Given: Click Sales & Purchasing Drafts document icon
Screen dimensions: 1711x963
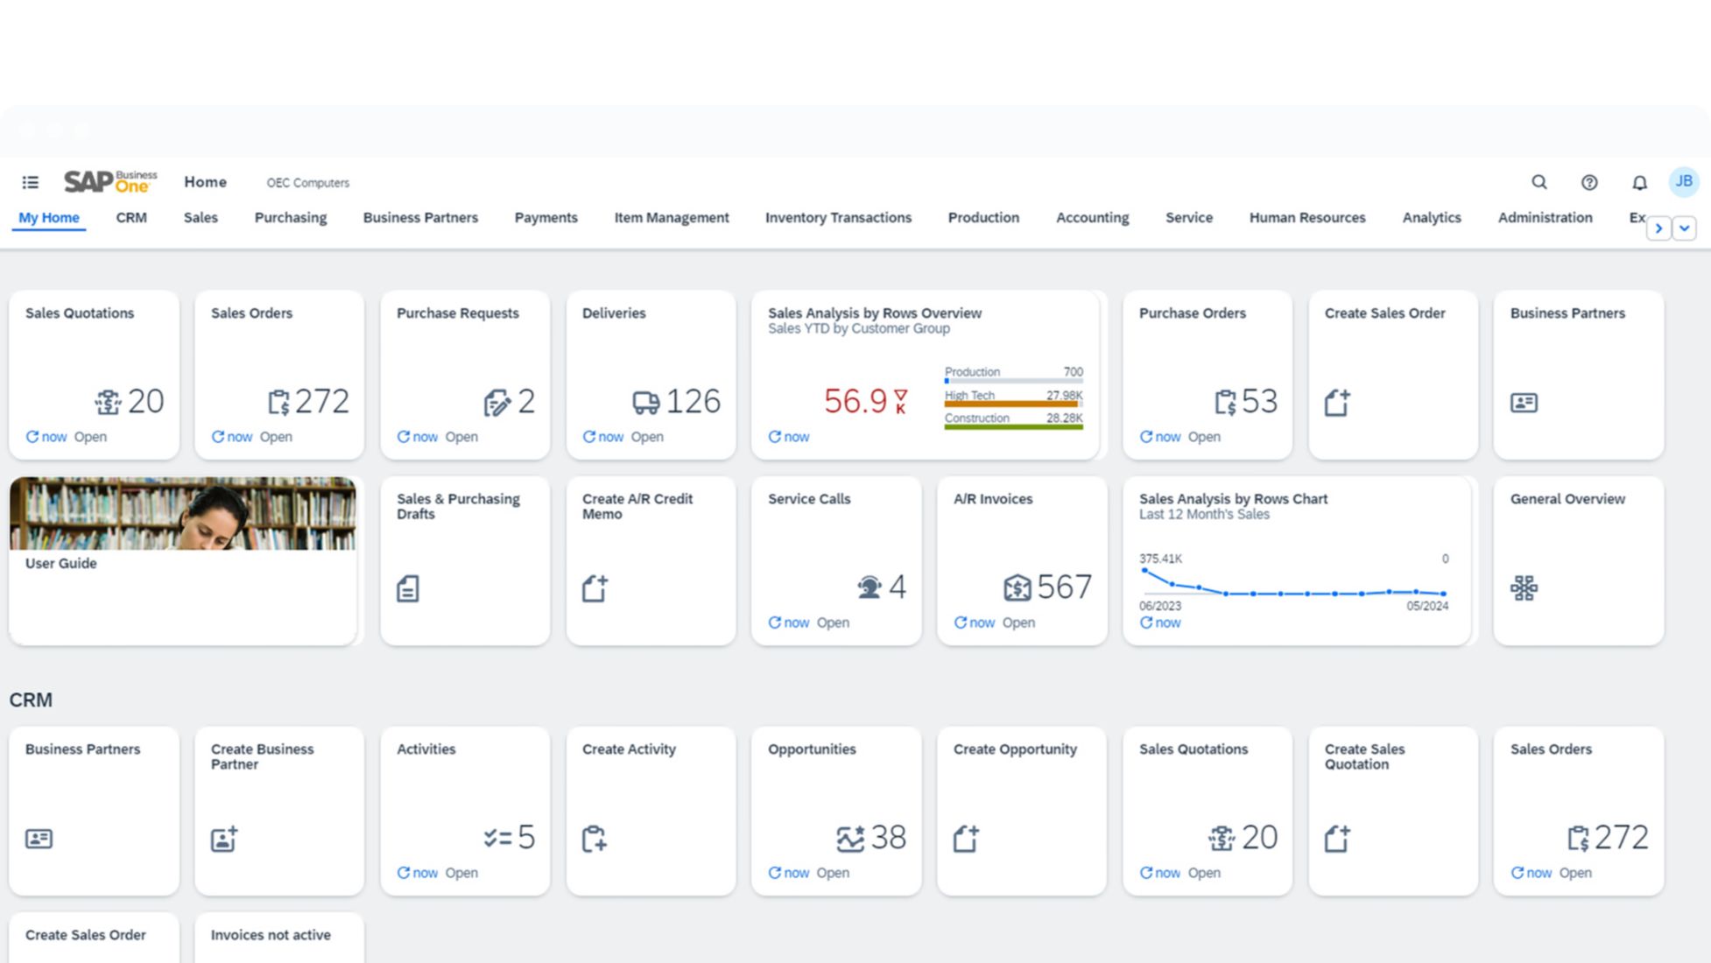Looking at the screenshot, I should coord(407,588).
